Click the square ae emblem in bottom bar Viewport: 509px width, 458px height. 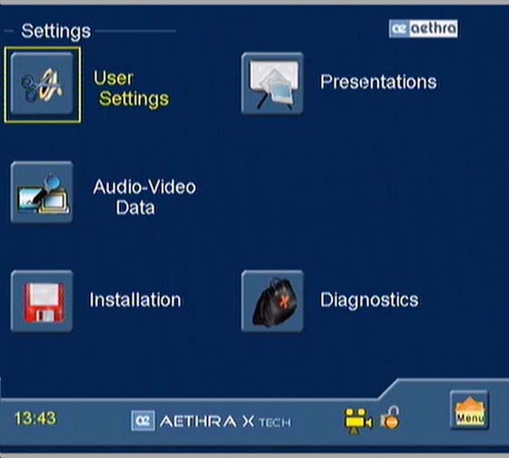pos(143,421)
